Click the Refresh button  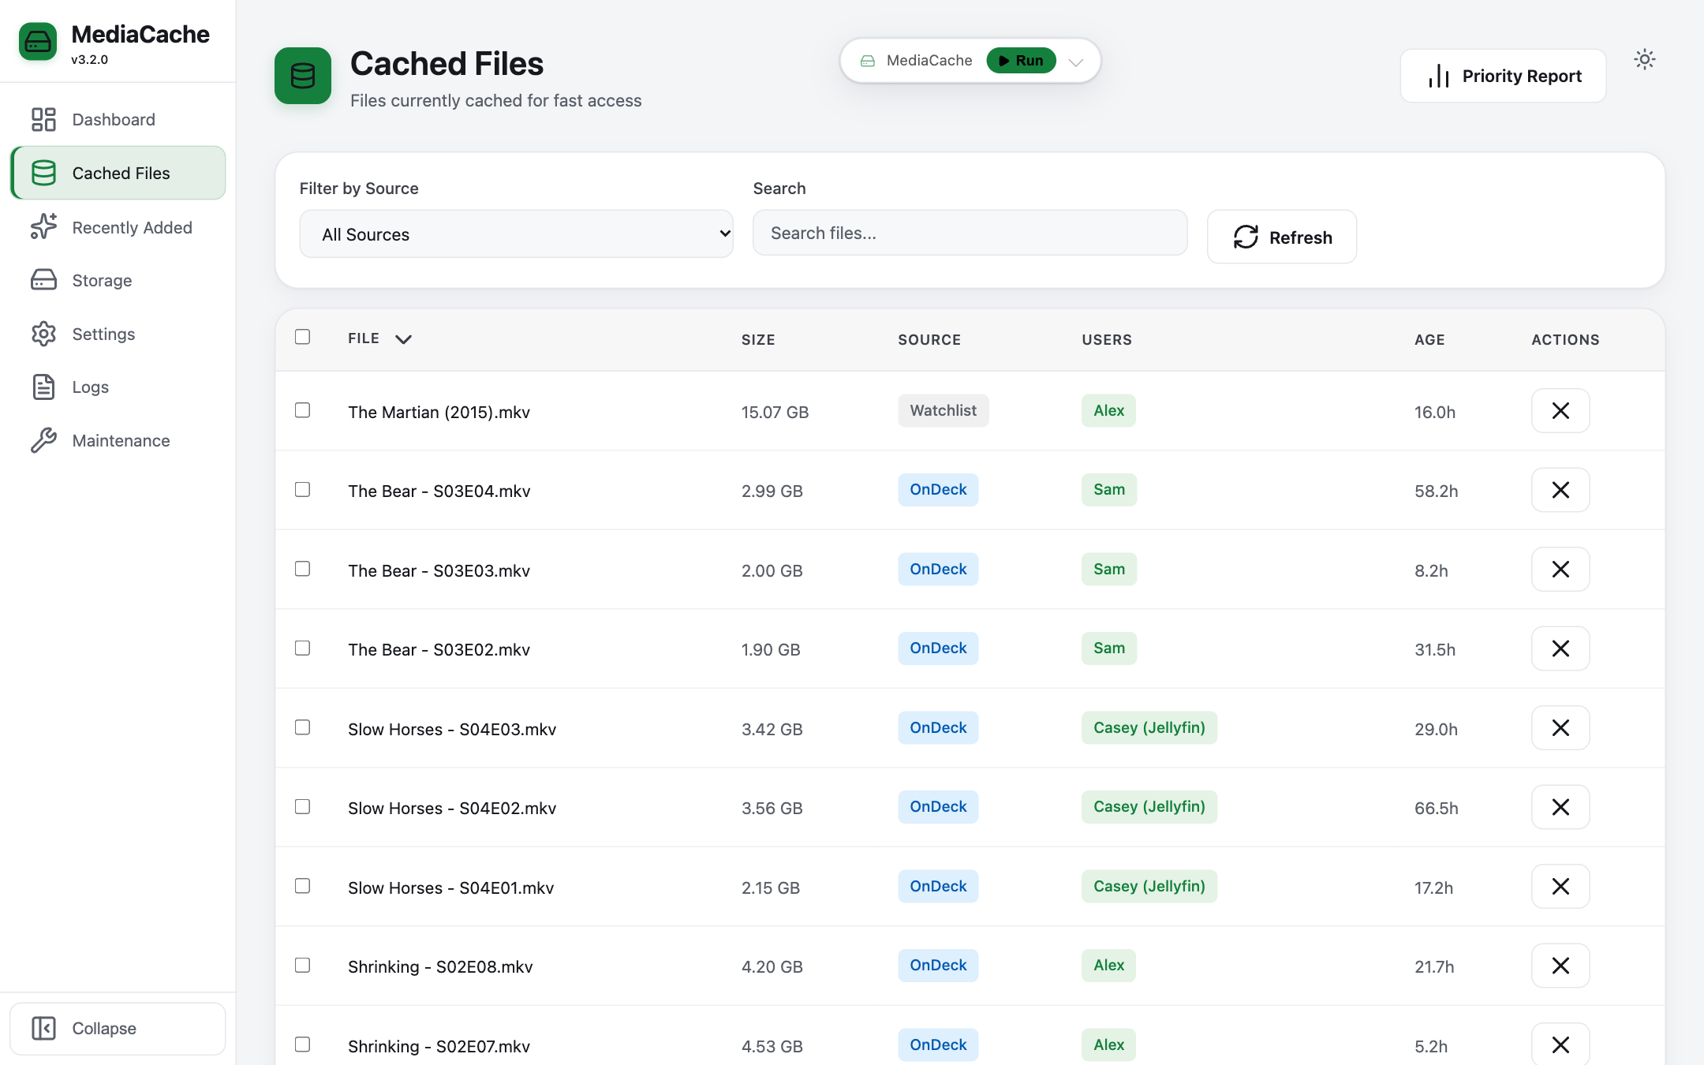1281,237
